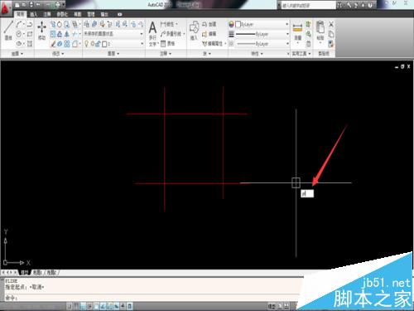Toggle Ortho mode in status bar
This screenshot has width=414, height=311.
[x=83, y=306]
